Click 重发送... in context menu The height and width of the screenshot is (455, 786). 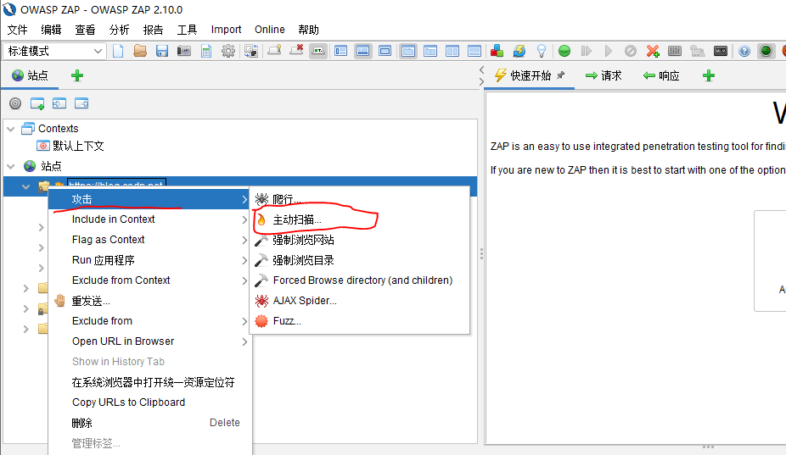click(150, 301)
